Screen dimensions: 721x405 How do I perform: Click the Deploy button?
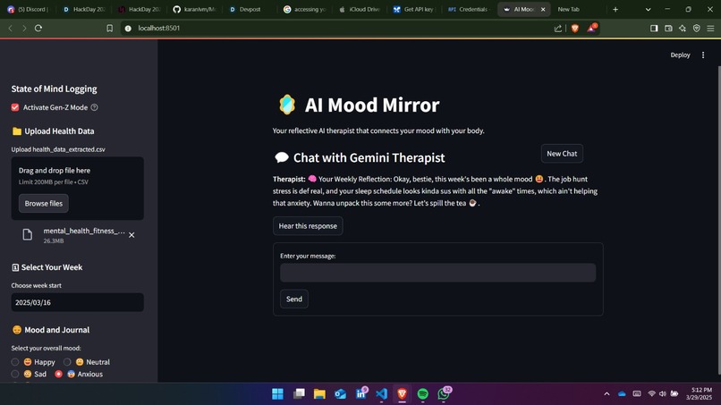pos(680,55)
